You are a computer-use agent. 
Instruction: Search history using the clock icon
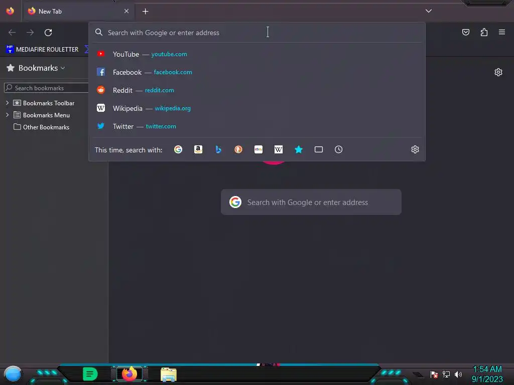pyautogui.click(x=339, y=149)
